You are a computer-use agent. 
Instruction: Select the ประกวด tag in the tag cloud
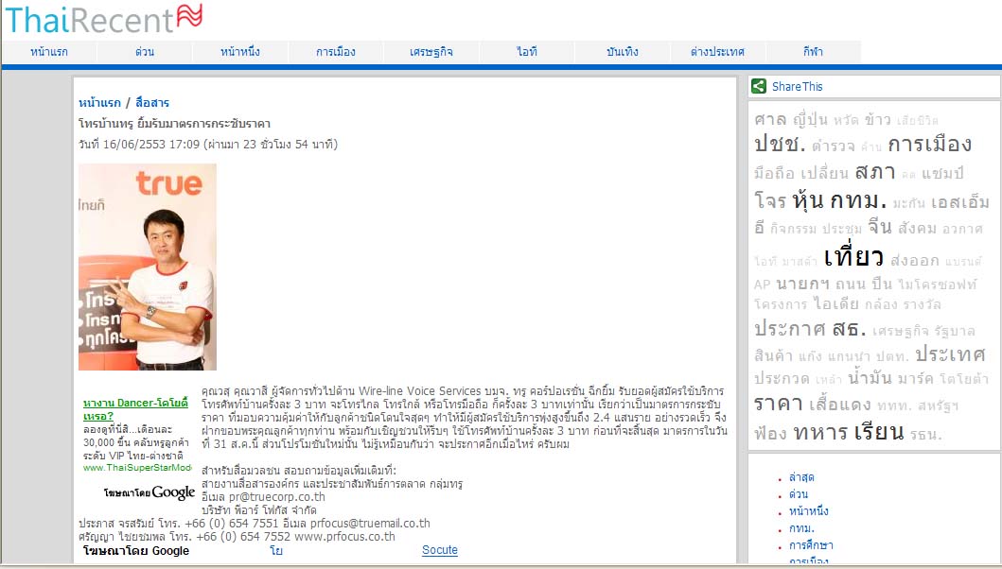(x=782, y=378)
